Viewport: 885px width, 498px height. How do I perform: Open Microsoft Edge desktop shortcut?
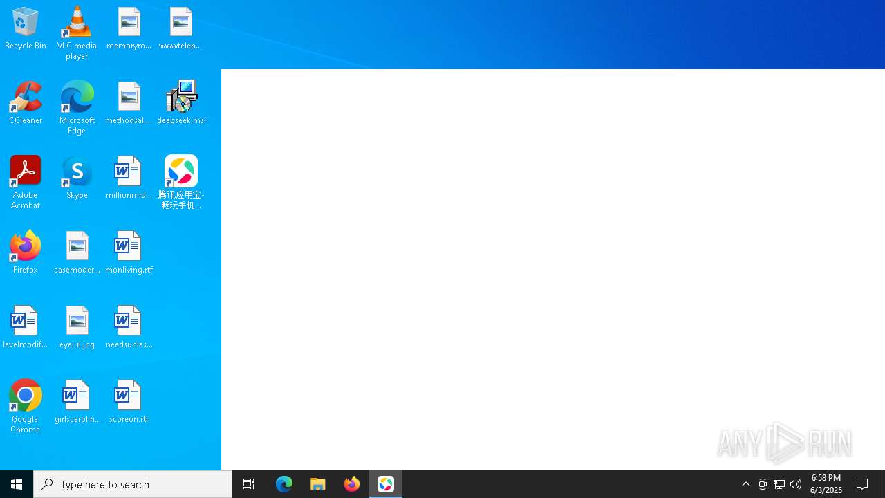point(77,108)
